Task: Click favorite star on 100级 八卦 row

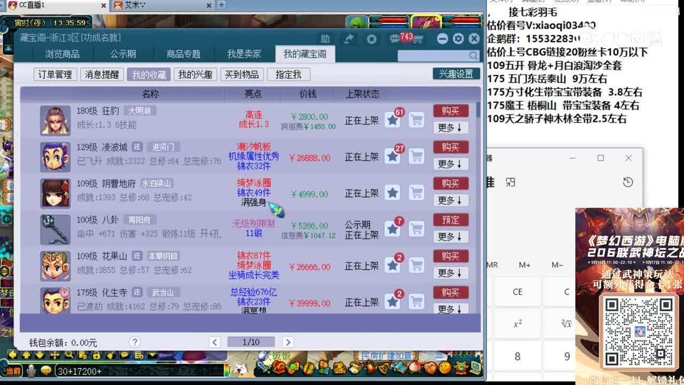Action: point(393,229)
